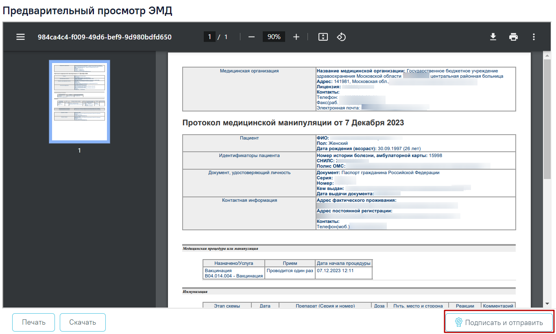Click the Реакции column header
This screenshot has width=556, height=334.
(465, 306)
